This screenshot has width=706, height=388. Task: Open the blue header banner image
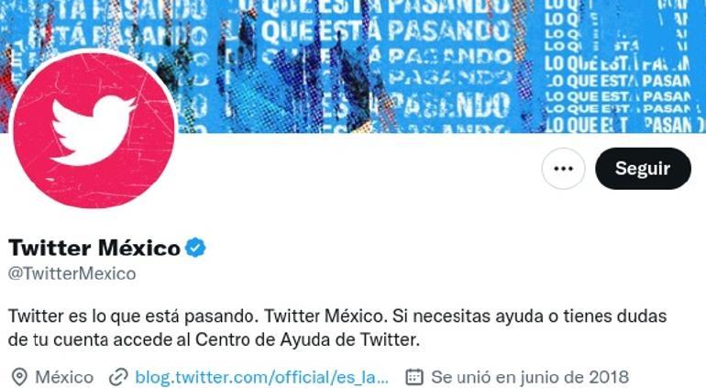pyautogui.click(x=353, y=67)
